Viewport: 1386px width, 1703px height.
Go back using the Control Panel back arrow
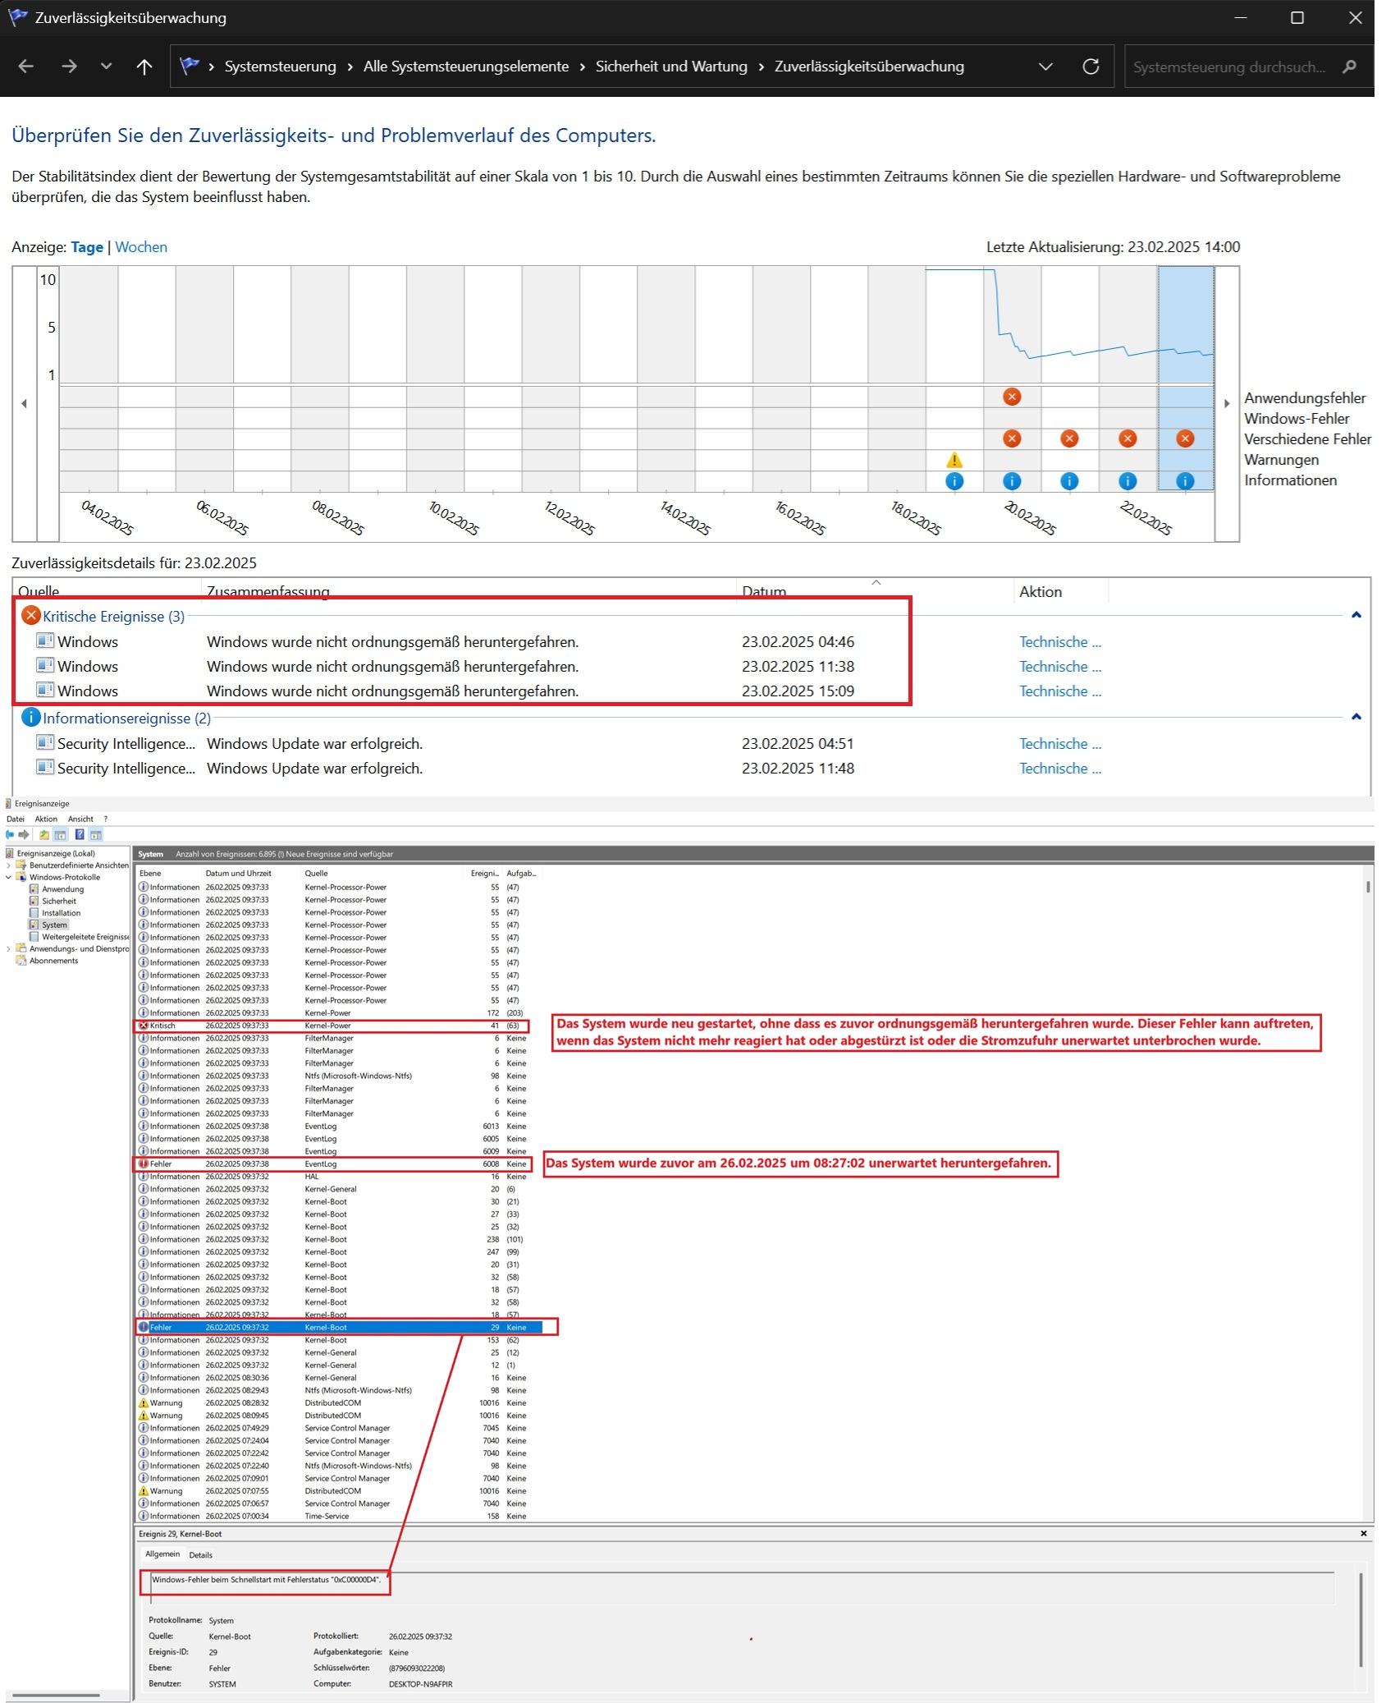coord(25,67)
